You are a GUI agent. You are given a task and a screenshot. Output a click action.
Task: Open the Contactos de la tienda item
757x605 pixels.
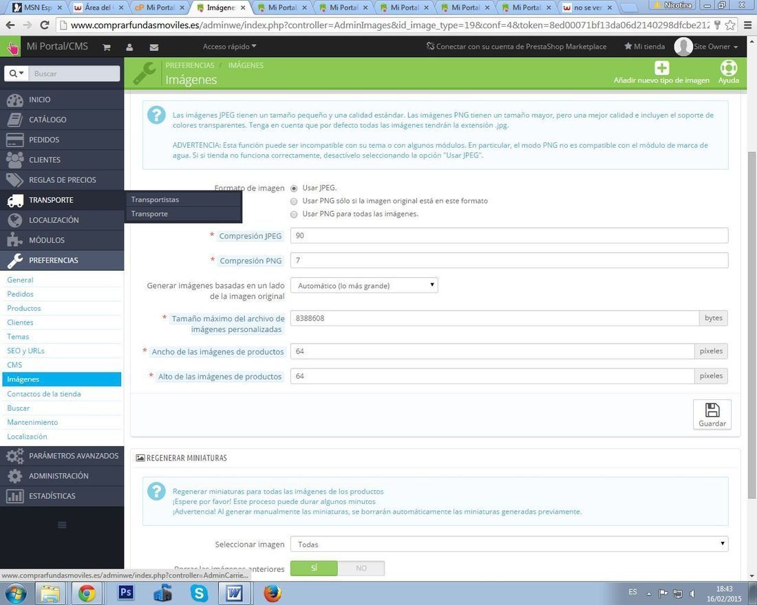click(44, 394)
